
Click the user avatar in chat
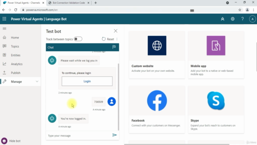coord(112,101)
